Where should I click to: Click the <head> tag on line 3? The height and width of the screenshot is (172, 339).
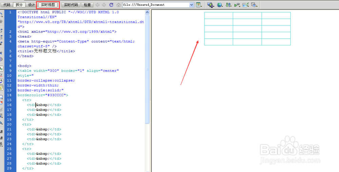[24, 37]
